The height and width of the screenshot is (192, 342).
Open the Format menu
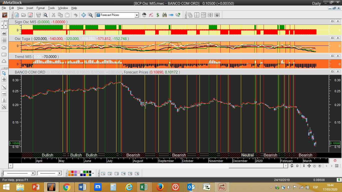[41, 8]
